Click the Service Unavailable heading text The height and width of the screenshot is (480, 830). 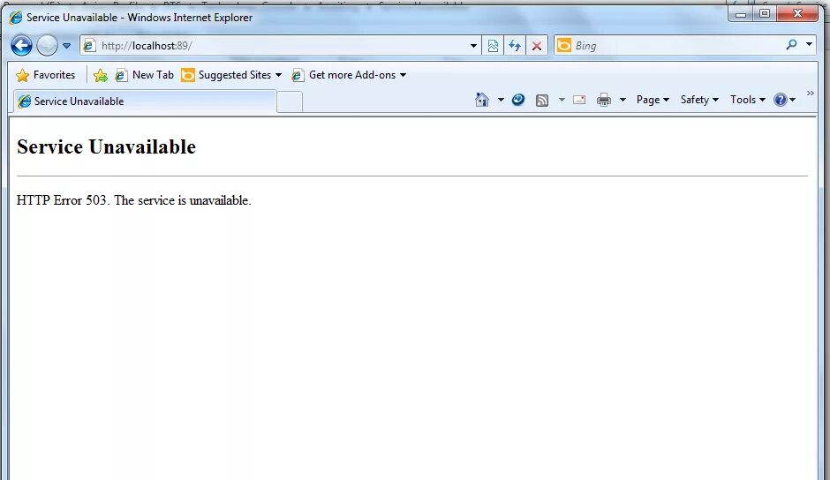pyautogui.click(x=106, y=146)
